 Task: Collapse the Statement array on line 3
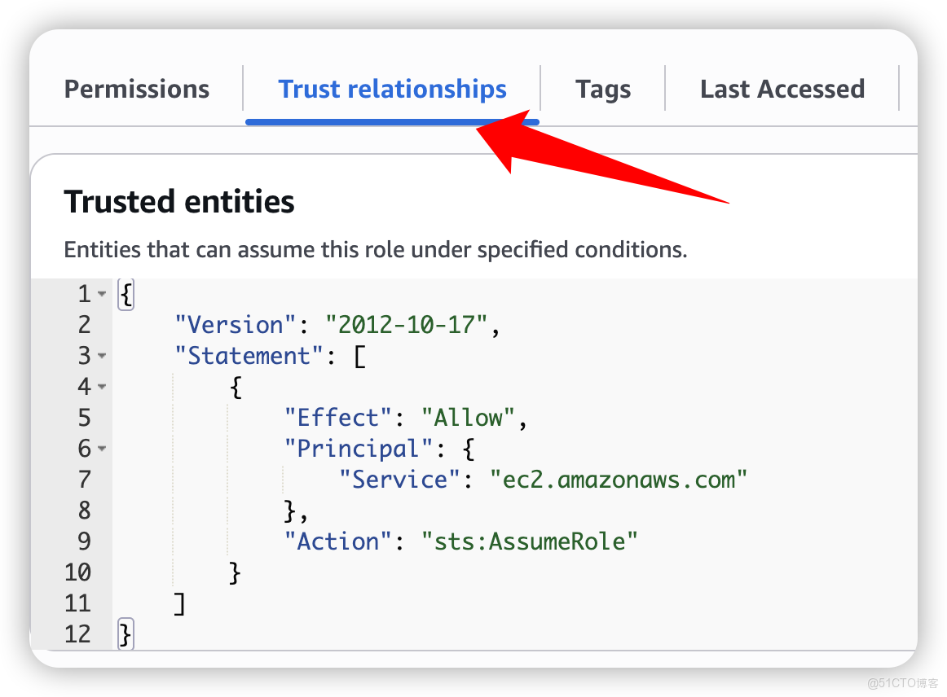tap(101, 355)
